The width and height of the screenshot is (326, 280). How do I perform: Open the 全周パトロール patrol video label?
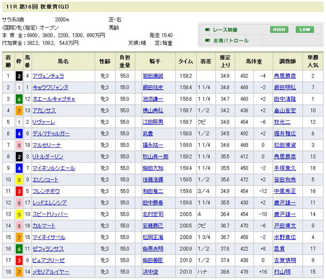[x=230, y=41]
